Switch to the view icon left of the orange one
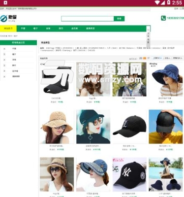Screen dimensions: 184x197 click(141, 58)
